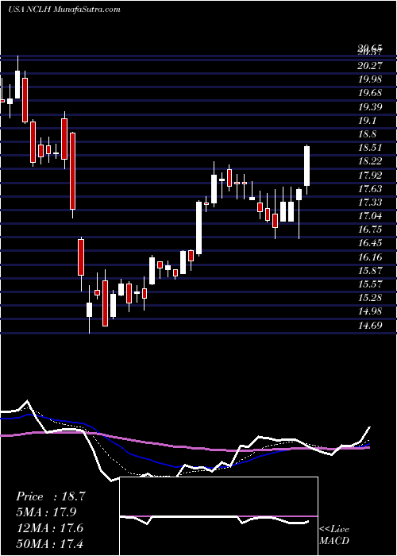The image size is (397, 556).
Task: Click the 15.87 price axis label
Action: [x=370, y=271]
